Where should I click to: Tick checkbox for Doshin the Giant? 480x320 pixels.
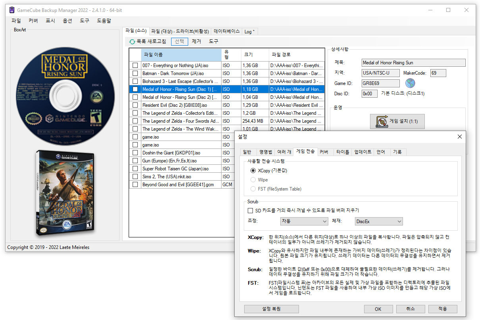pos(135,153)
